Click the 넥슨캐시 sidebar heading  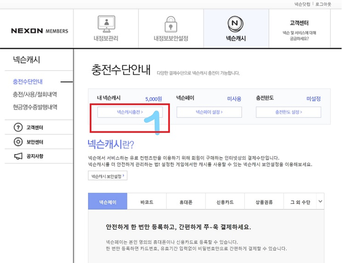coord(26,60)
